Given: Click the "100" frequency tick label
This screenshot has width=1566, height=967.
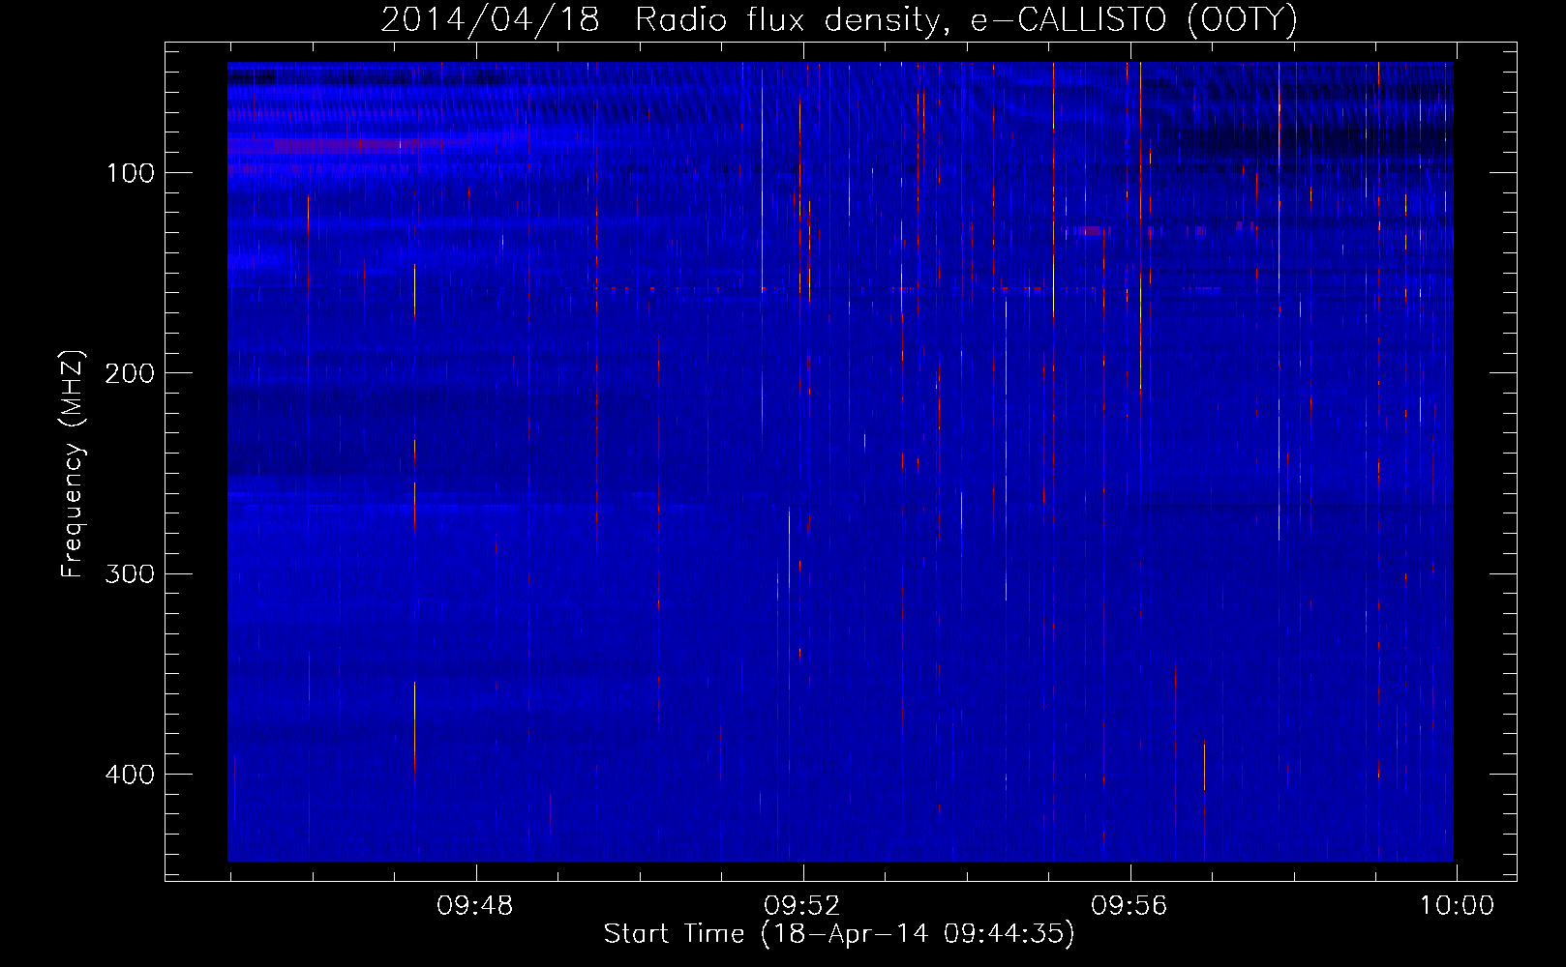Looking at the screenshot, I should pyautogui.click(x=131, y=173).
